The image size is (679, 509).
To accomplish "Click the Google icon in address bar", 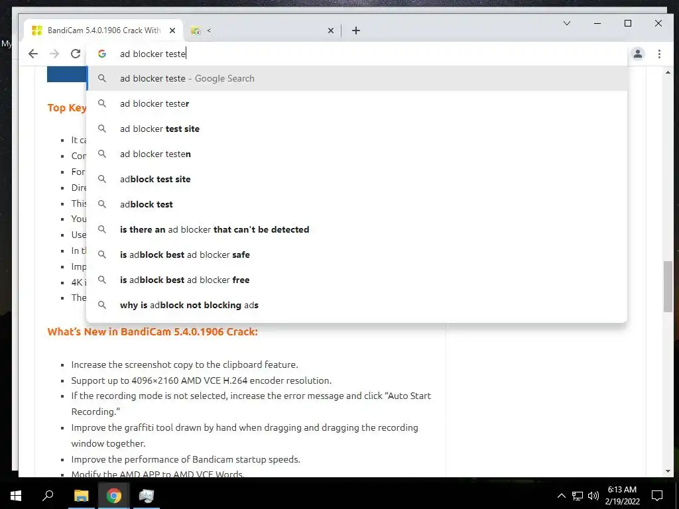I will point(102,54).
